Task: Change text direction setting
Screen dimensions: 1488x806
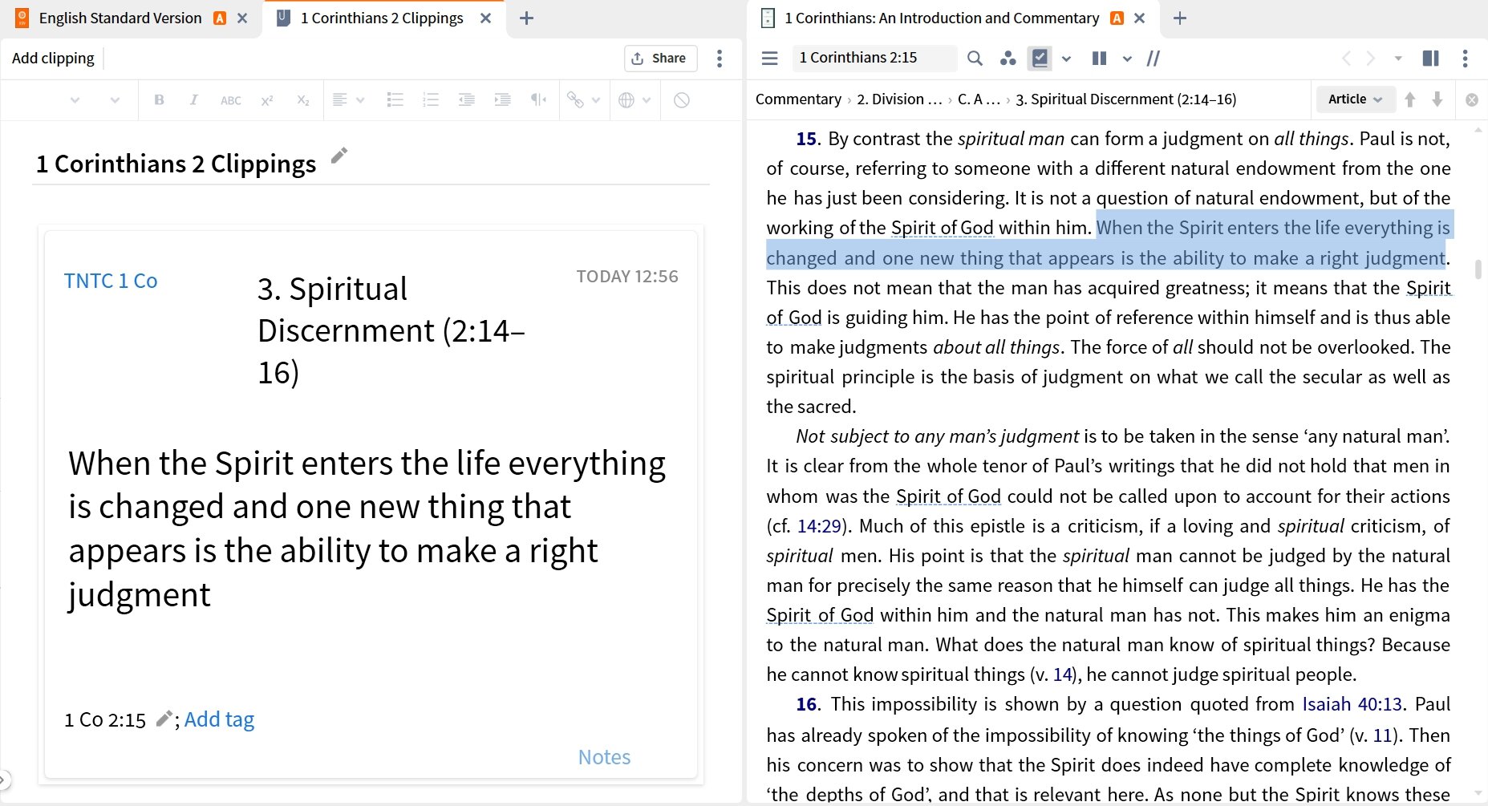Action: 538,100
